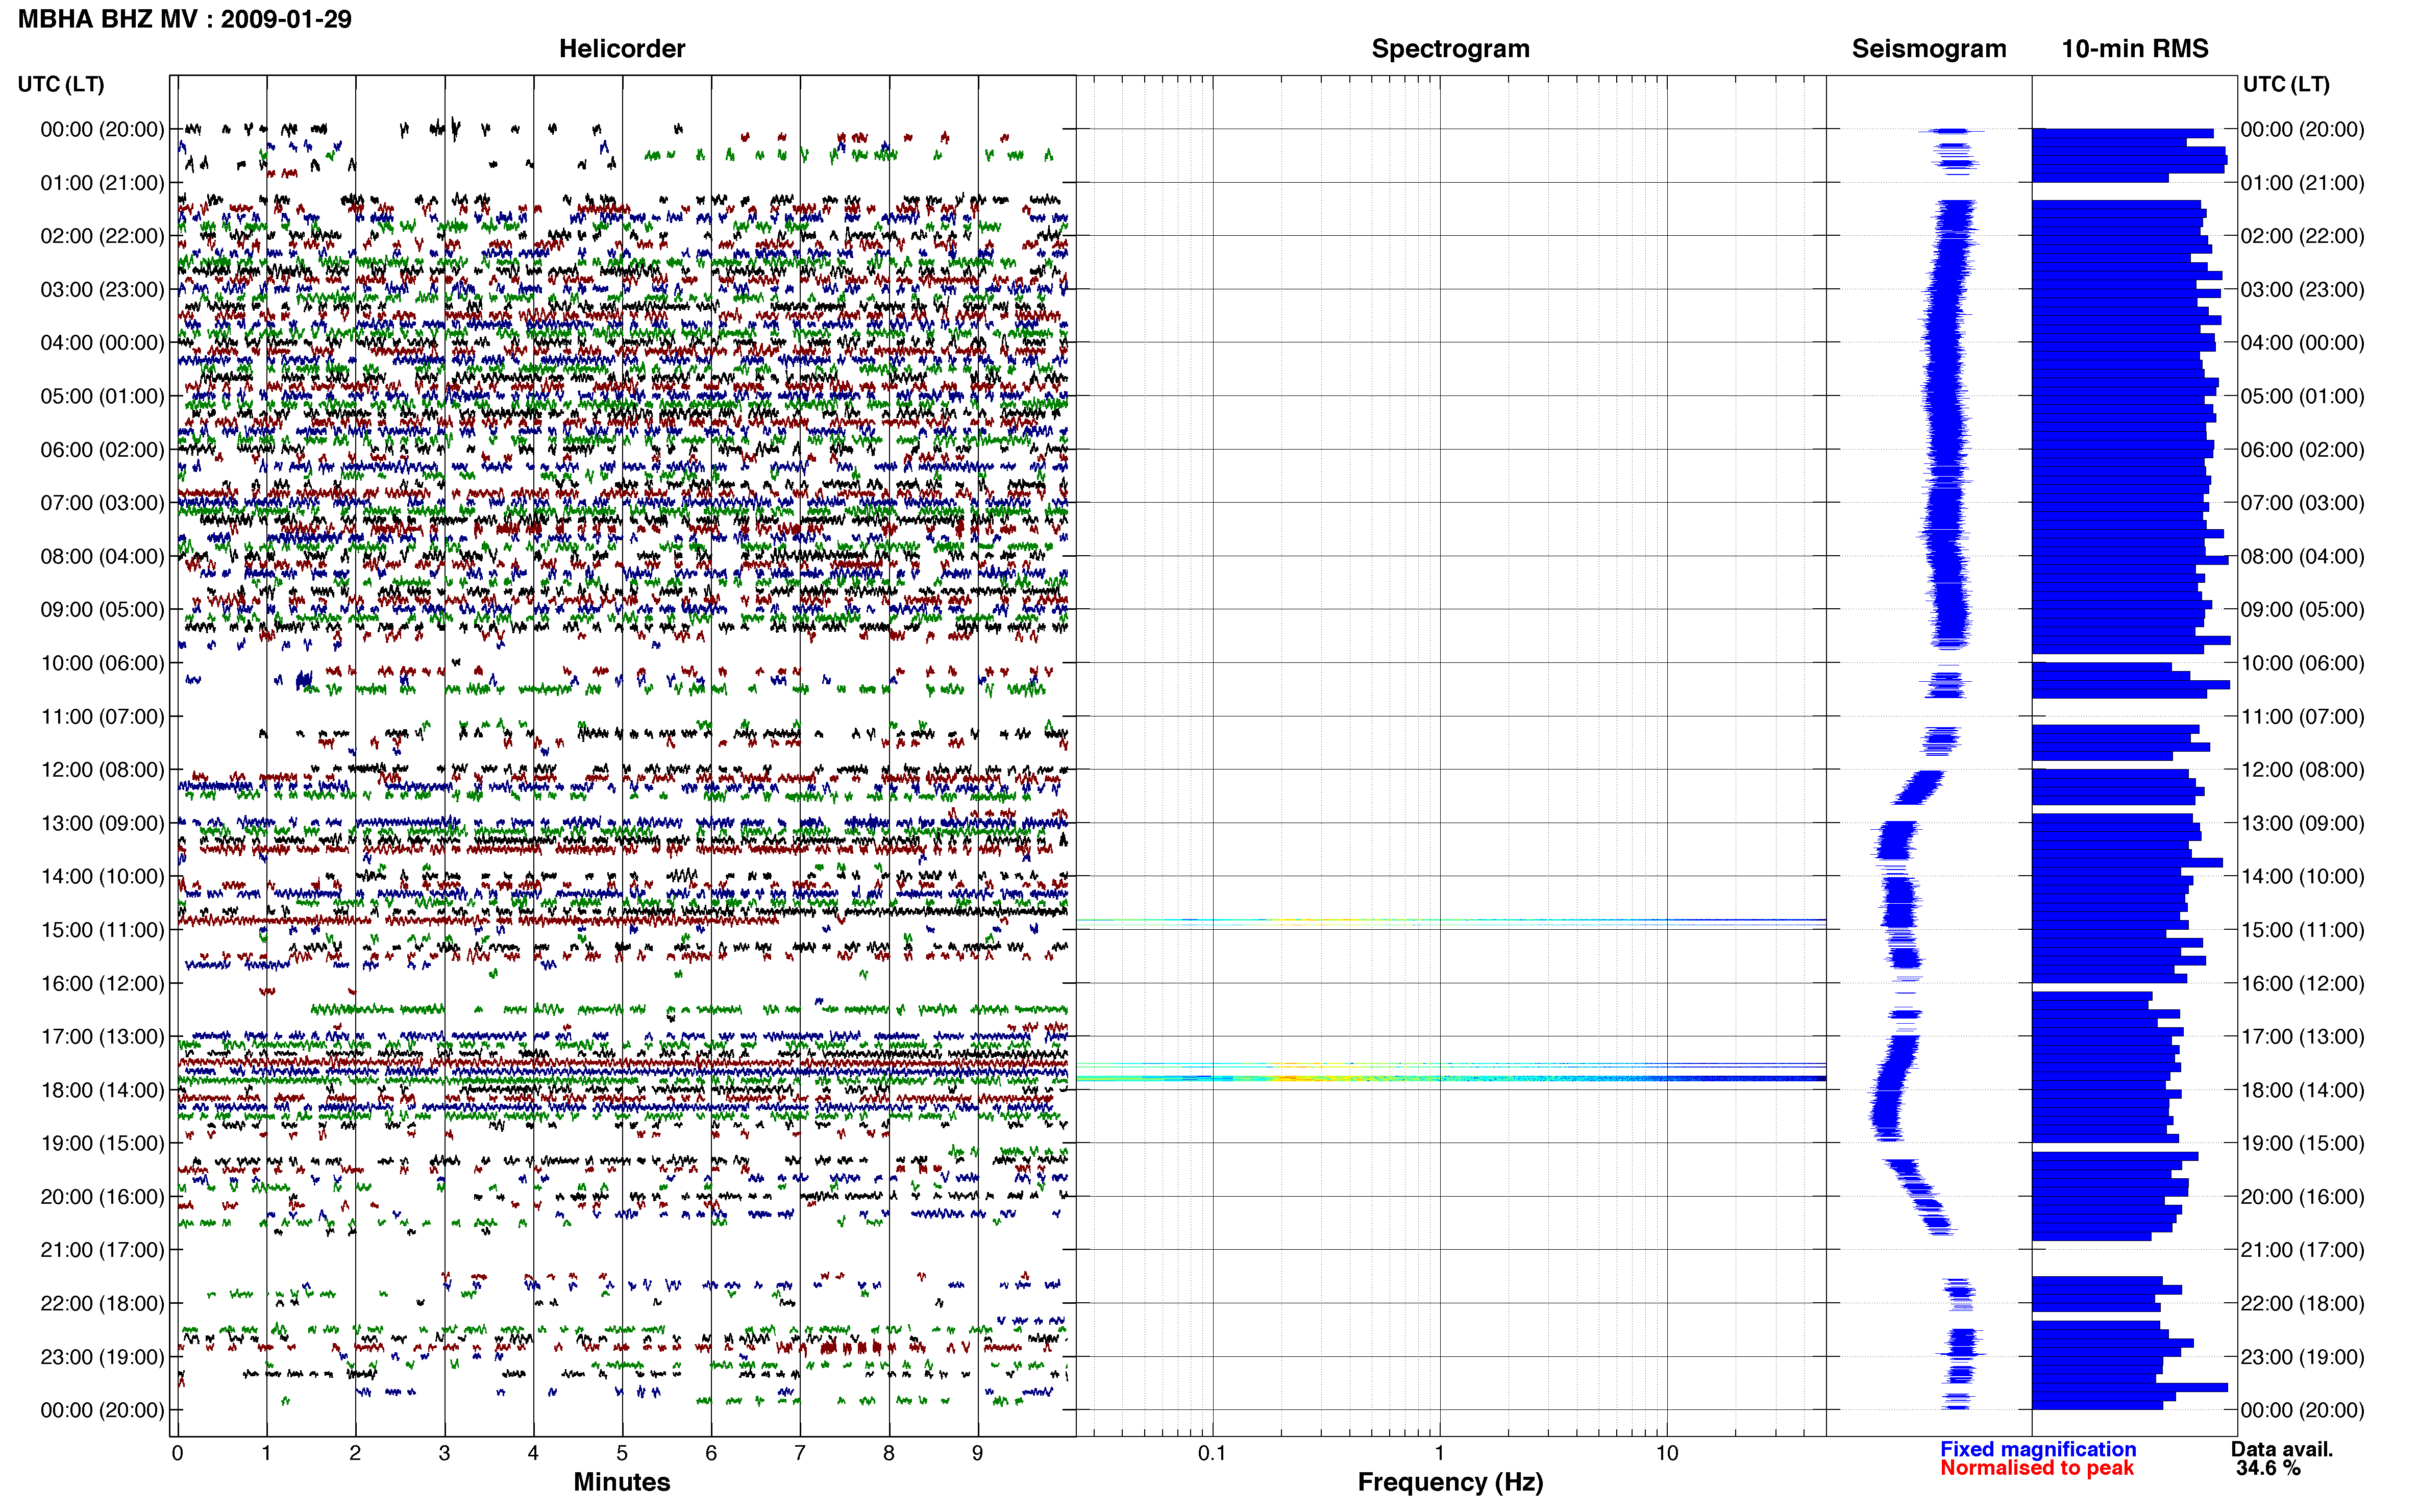Image resolution: width=2419 pixels, height=1512 pixels.
Task: Click left axis label "23:00 (19:00)"
Action: click(x=102, y=1357)
